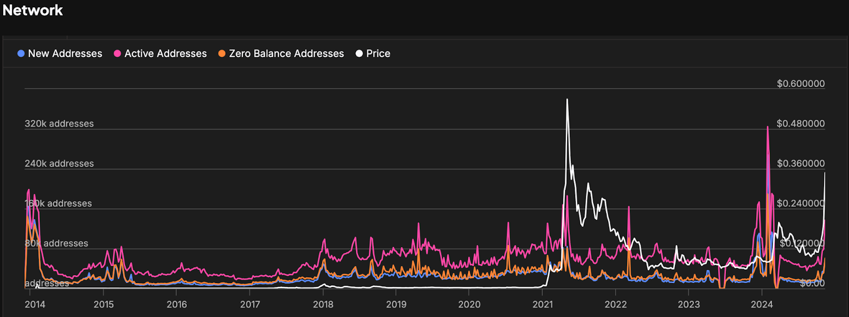Click the 240k addresses axis label
The image size is (849, 317).
(59, 163)
